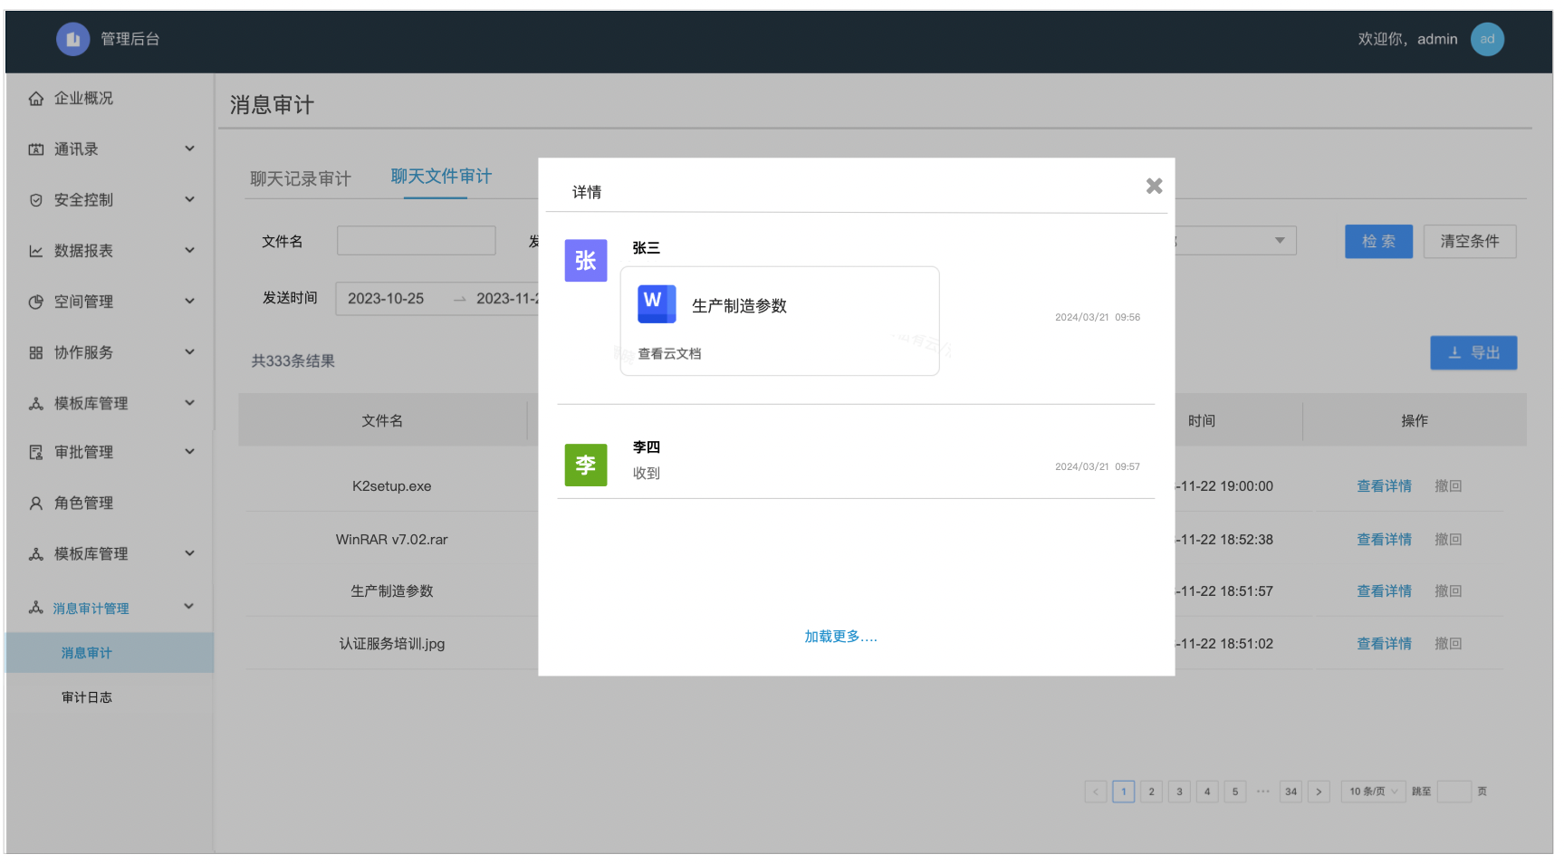Click the home icon beside 企业概况
Screen dimensions: 1564x864
click(36, 99)
